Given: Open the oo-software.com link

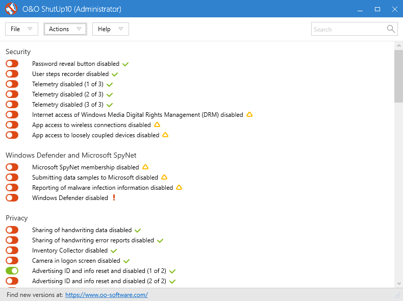Looking at the screenshot, I should (107, 295).
